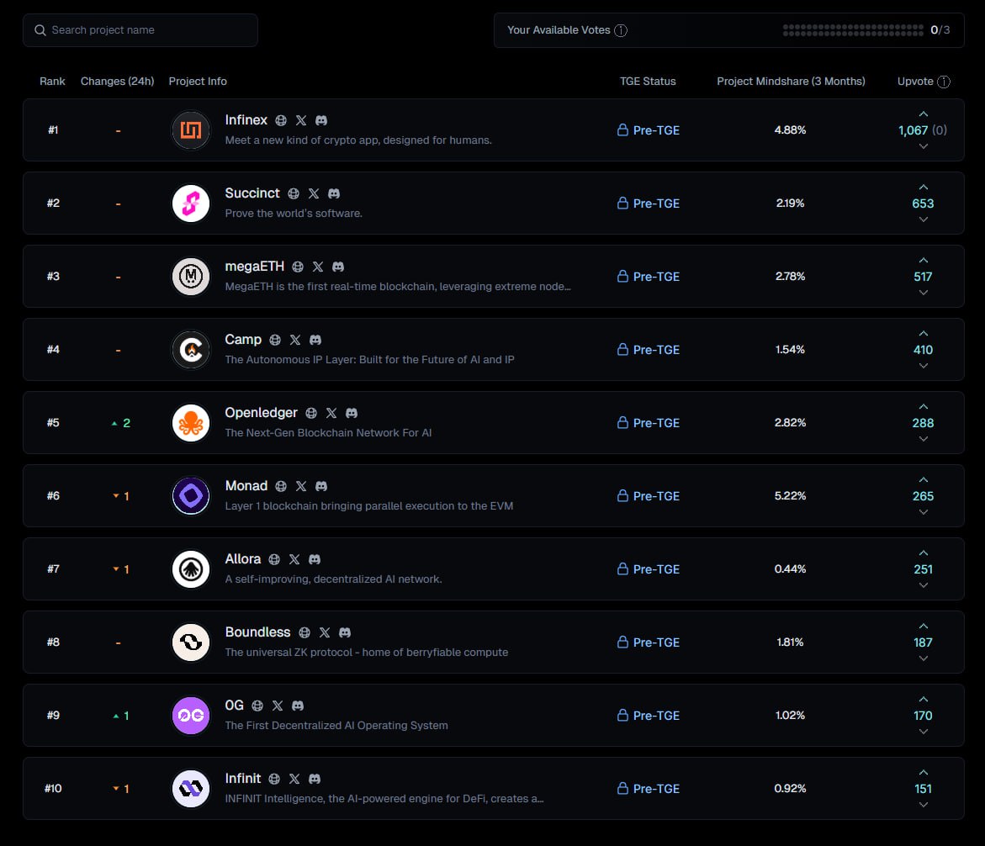Click the Your Available Votes info icon
Viewport: 985px width, 846px height.
621,29
